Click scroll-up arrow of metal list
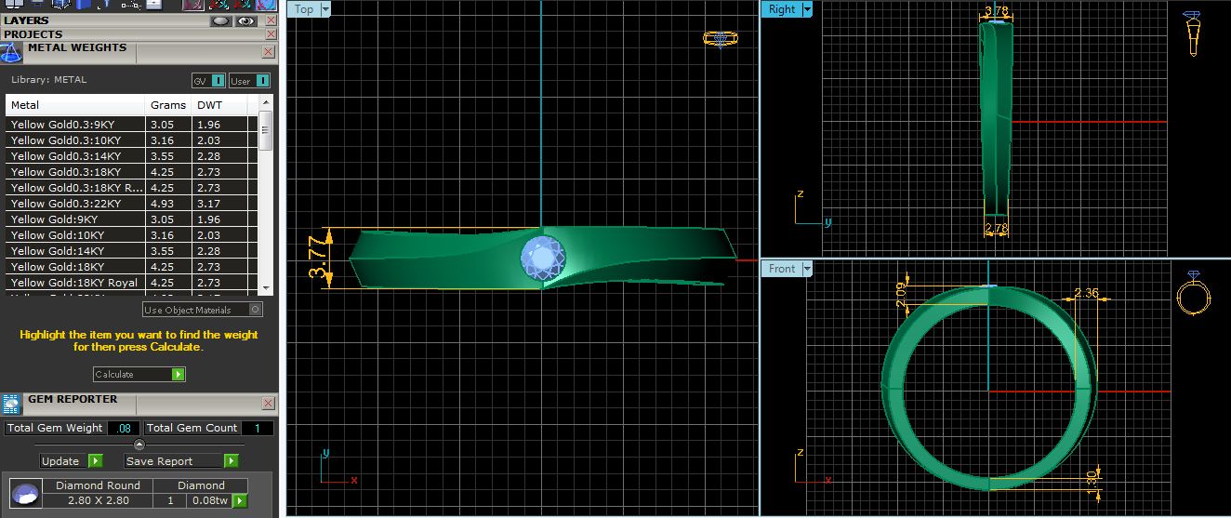 click(266, 102)
